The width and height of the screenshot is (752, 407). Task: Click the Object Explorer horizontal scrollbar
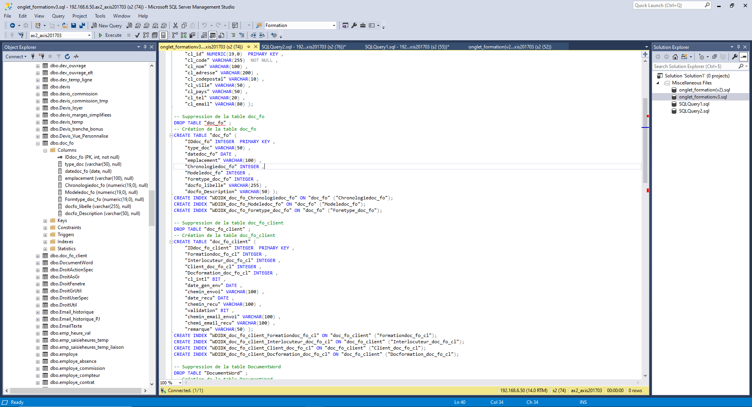pos(76,391)
